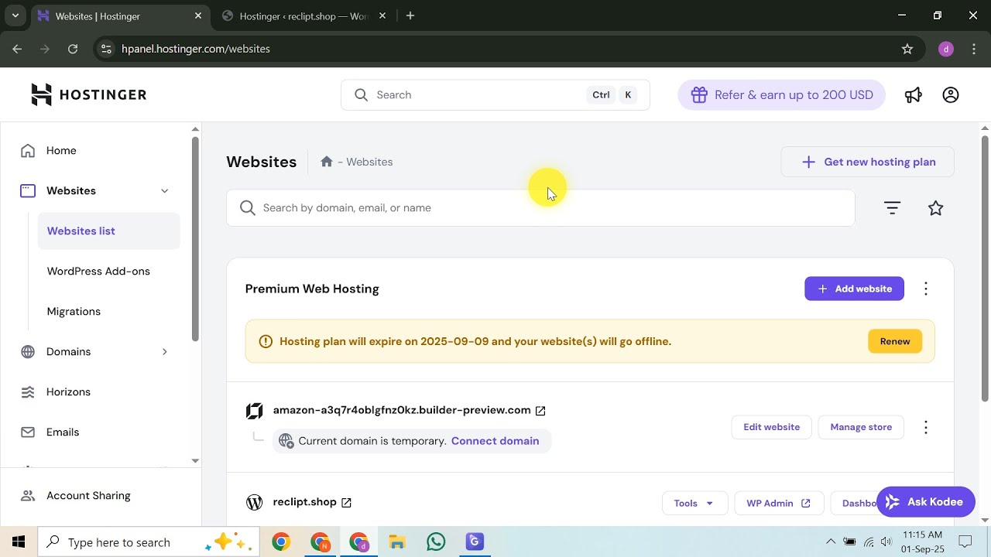Show favorite websites with star icon
The height and width of the screenshot is (557, 991).
coord(935,208)
